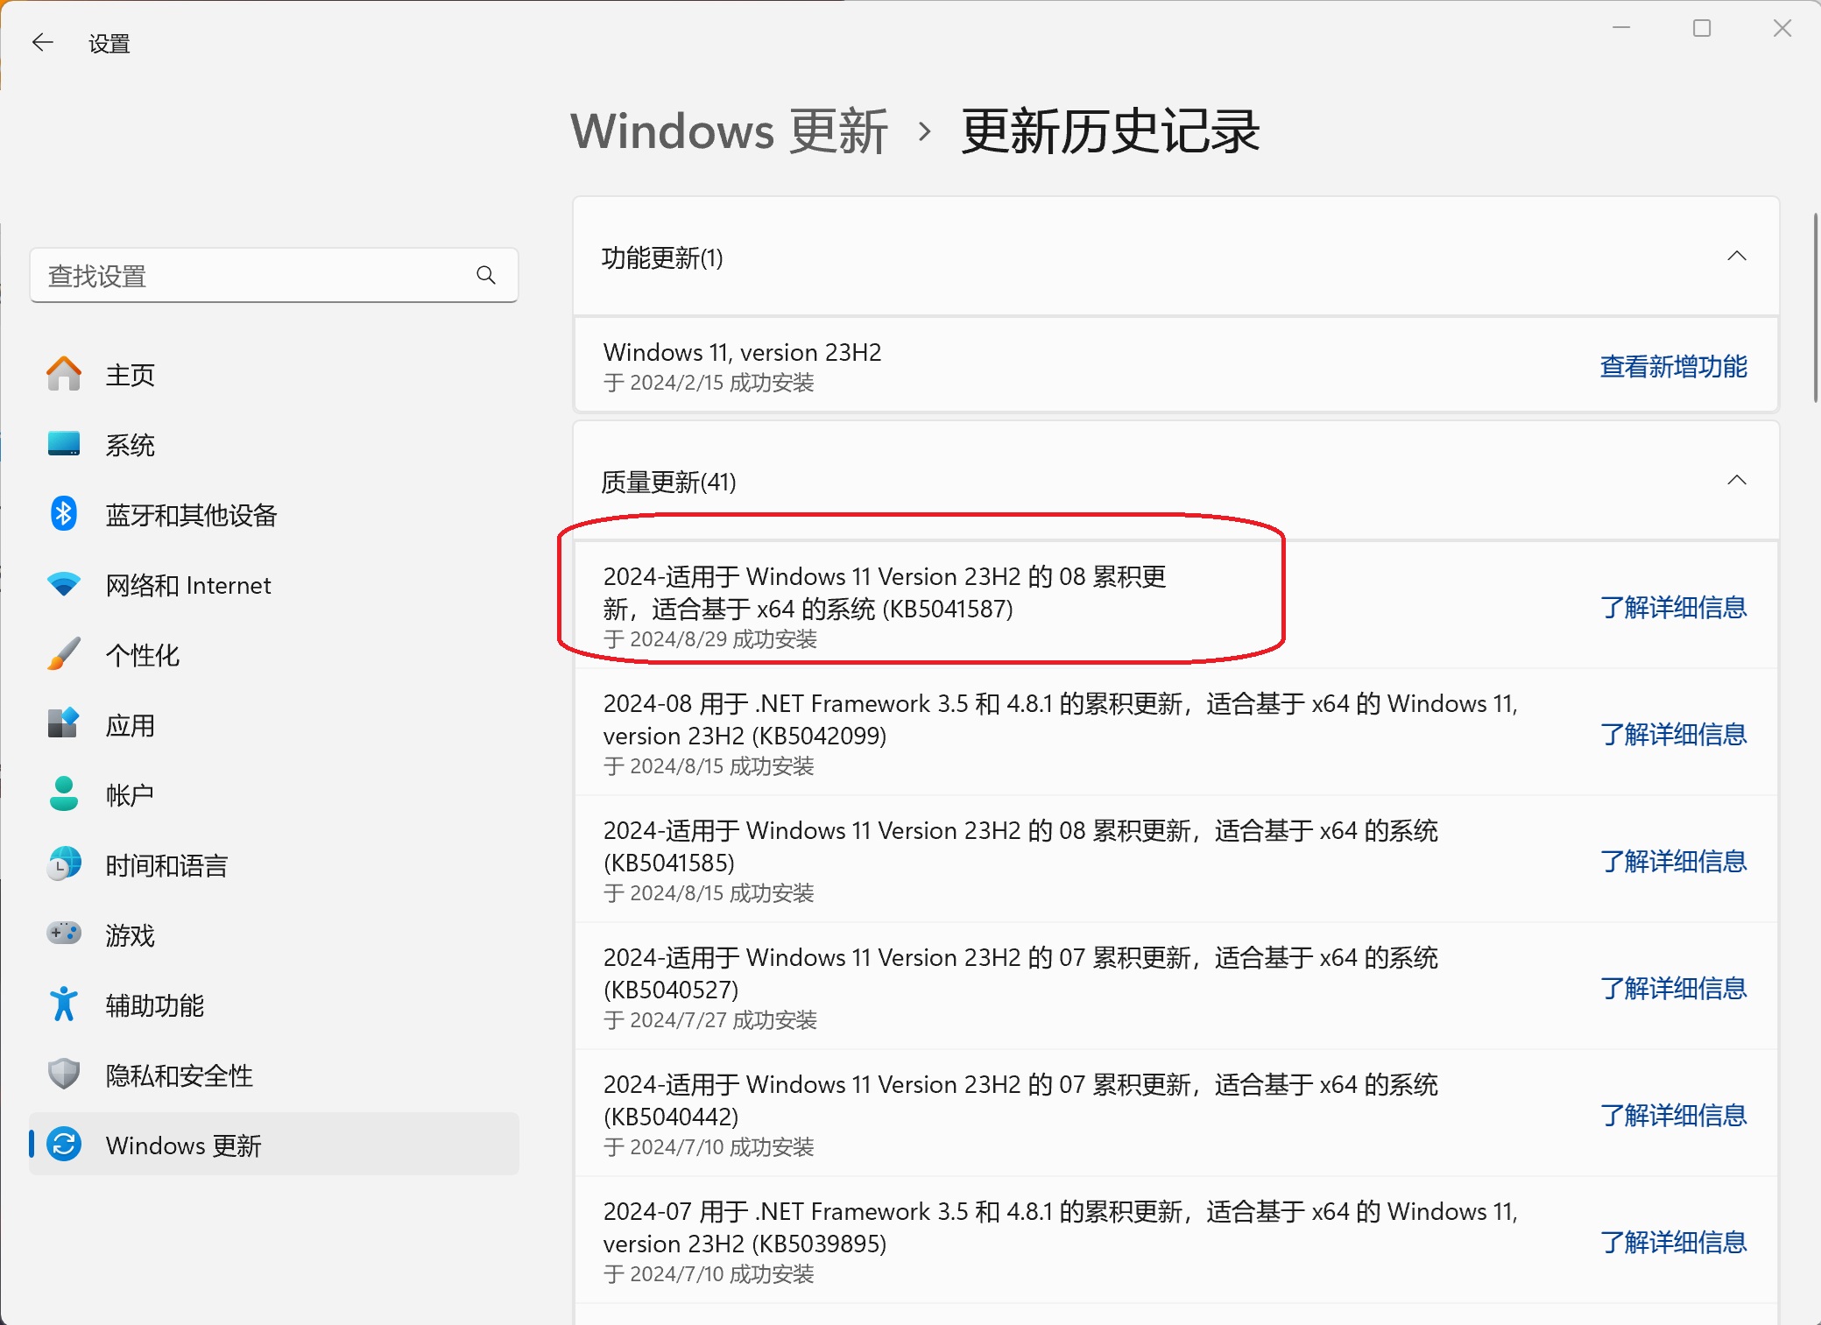Click the 设置 window title text
This screenshot has height=1325, width=1821.
(x=109, y=44)
